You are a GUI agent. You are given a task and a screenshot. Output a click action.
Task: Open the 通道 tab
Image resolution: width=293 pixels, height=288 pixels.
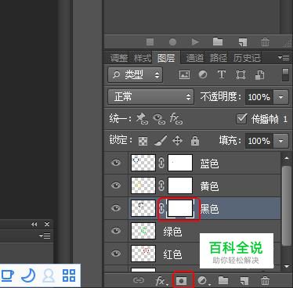195,58
